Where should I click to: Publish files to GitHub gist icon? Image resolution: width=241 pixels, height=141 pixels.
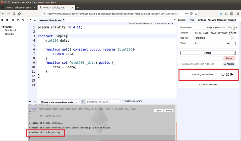pos(13,20)
